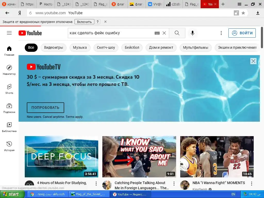Open YouTube settings three-dot menu
This screenshot has width=264, height=198.
[x=221, y=33]
